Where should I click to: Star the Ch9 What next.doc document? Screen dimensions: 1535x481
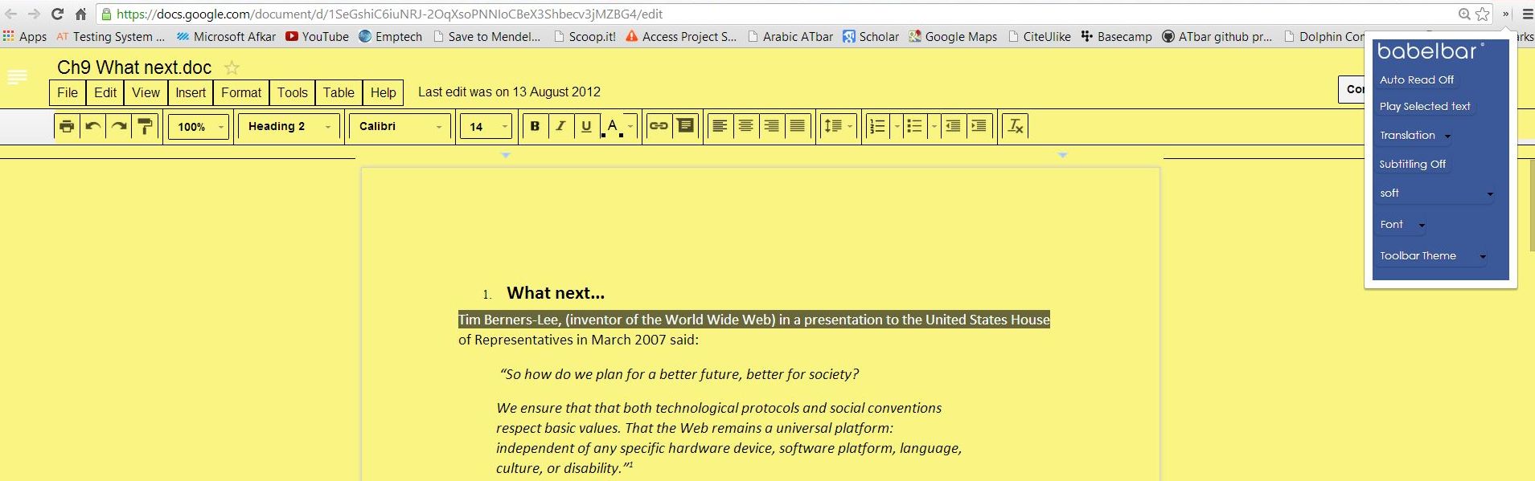pos(232,67)
